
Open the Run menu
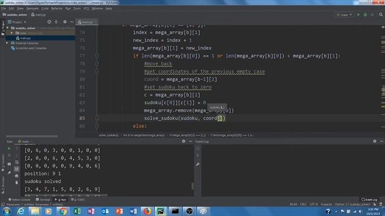pyautogui.click(x=68, y=8)
